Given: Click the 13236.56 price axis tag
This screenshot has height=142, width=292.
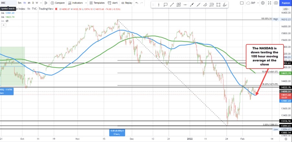Looking at the screenshot, I should click(286, 121).
